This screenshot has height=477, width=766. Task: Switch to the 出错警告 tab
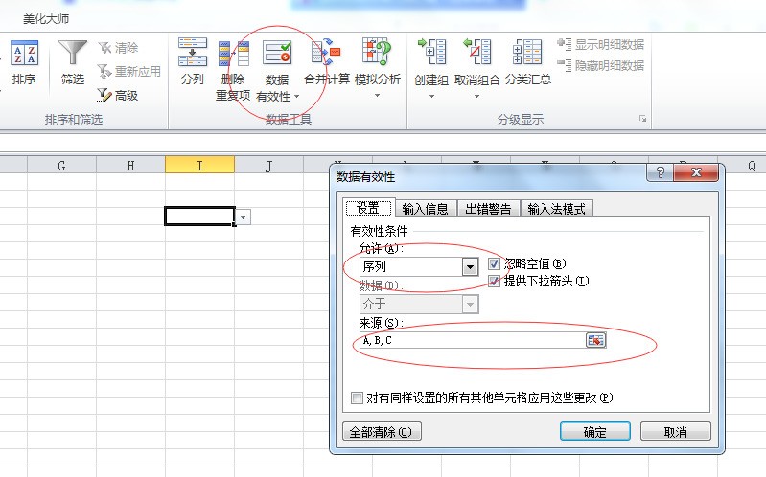coord(488,209)
